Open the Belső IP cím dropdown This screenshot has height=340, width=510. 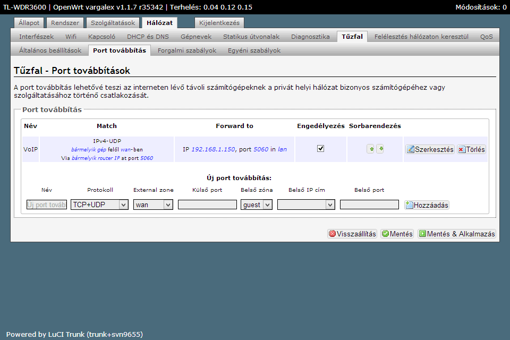coord(306,205)
